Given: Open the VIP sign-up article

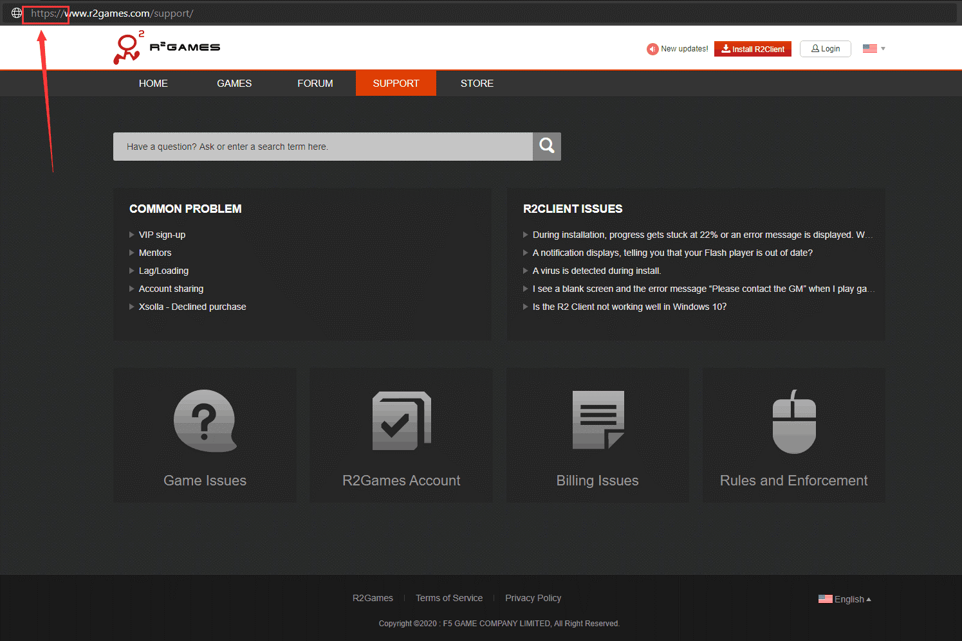Looking at the screenshot, I should click(162, 235).
